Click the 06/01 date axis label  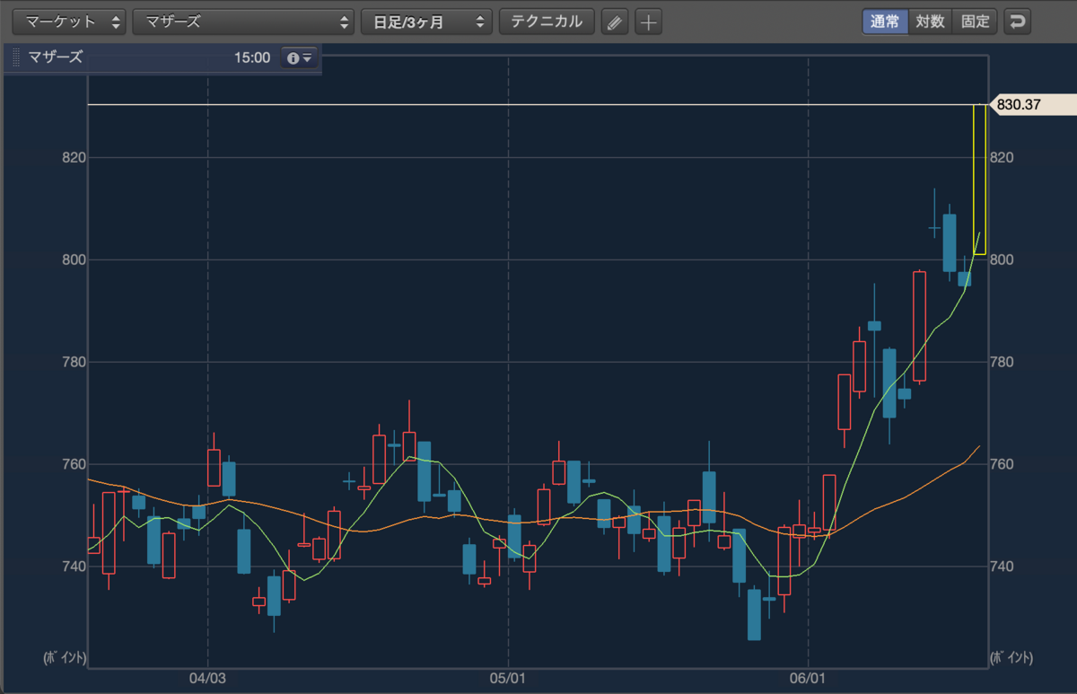[x=809, y=680]
